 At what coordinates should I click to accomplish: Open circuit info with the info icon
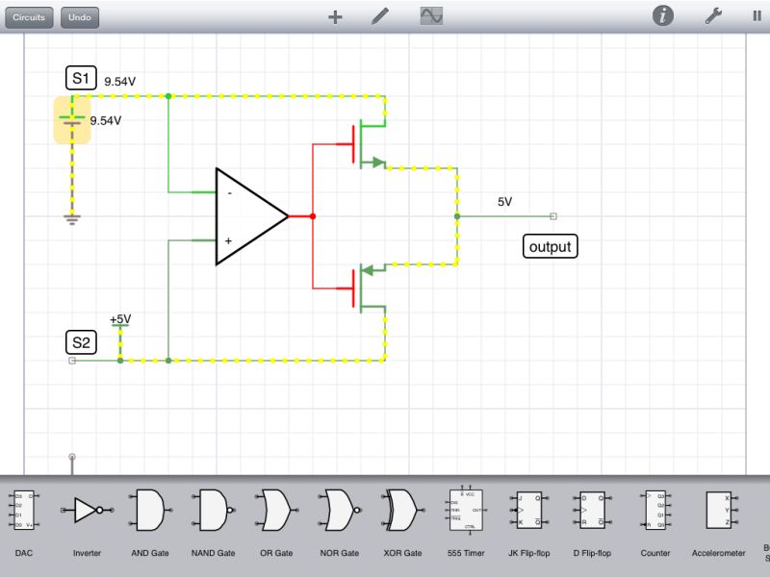(663, 16)
